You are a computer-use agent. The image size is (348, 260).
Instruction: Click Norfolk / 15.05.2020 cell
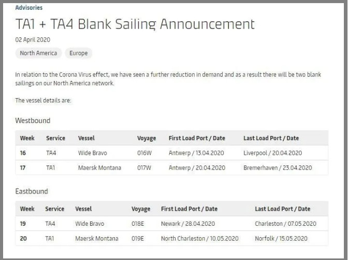[281, 239]
